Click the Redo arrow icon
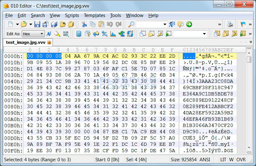The width and height of the screenshot is (256, 166). tap(118, 24)
